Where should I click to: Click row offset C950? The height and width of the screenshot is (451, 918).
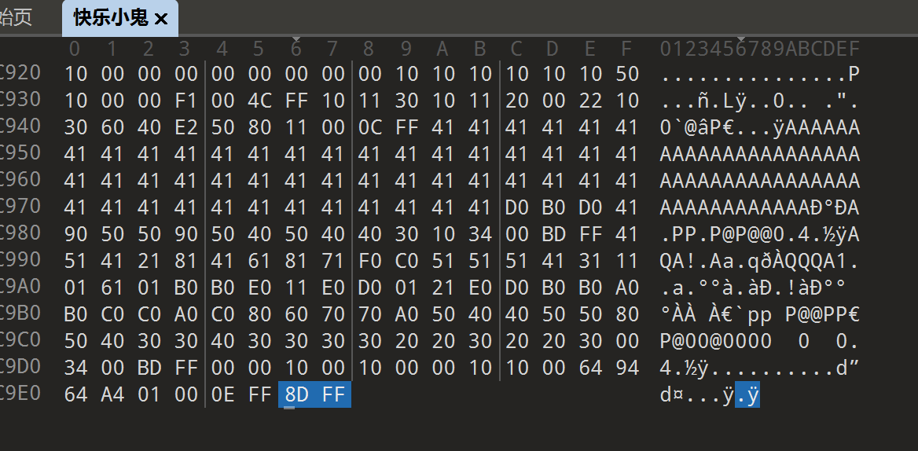pos(20,154)
